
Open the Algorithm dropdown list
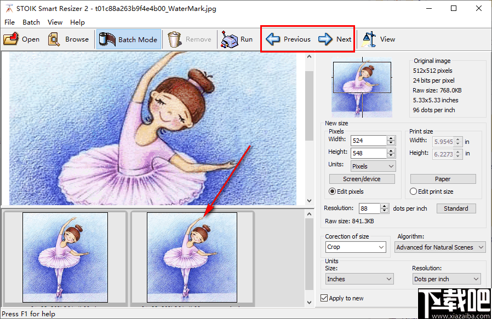tap(440, 247)
